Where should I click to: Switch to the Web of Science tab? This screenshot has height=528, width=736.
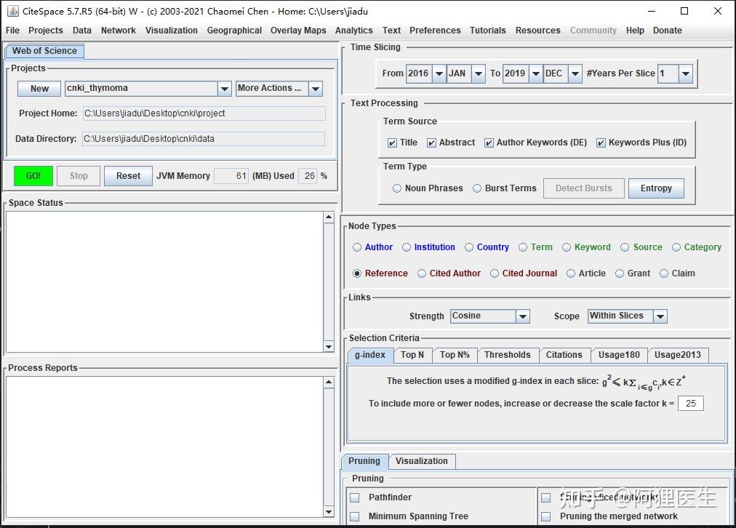click(44, 51)
